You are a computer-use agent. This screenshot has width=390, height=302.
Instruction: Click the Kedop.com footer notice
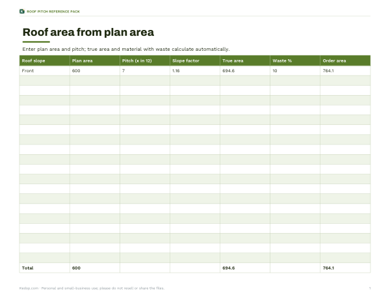pyautogui.click(x=92, y=288)
